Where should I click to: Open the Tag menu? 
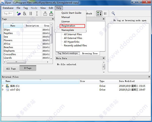coord(25,8)
